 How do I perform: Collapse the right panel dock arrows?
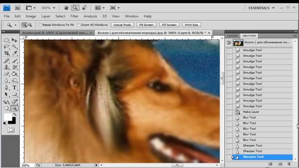click(296, 32)
